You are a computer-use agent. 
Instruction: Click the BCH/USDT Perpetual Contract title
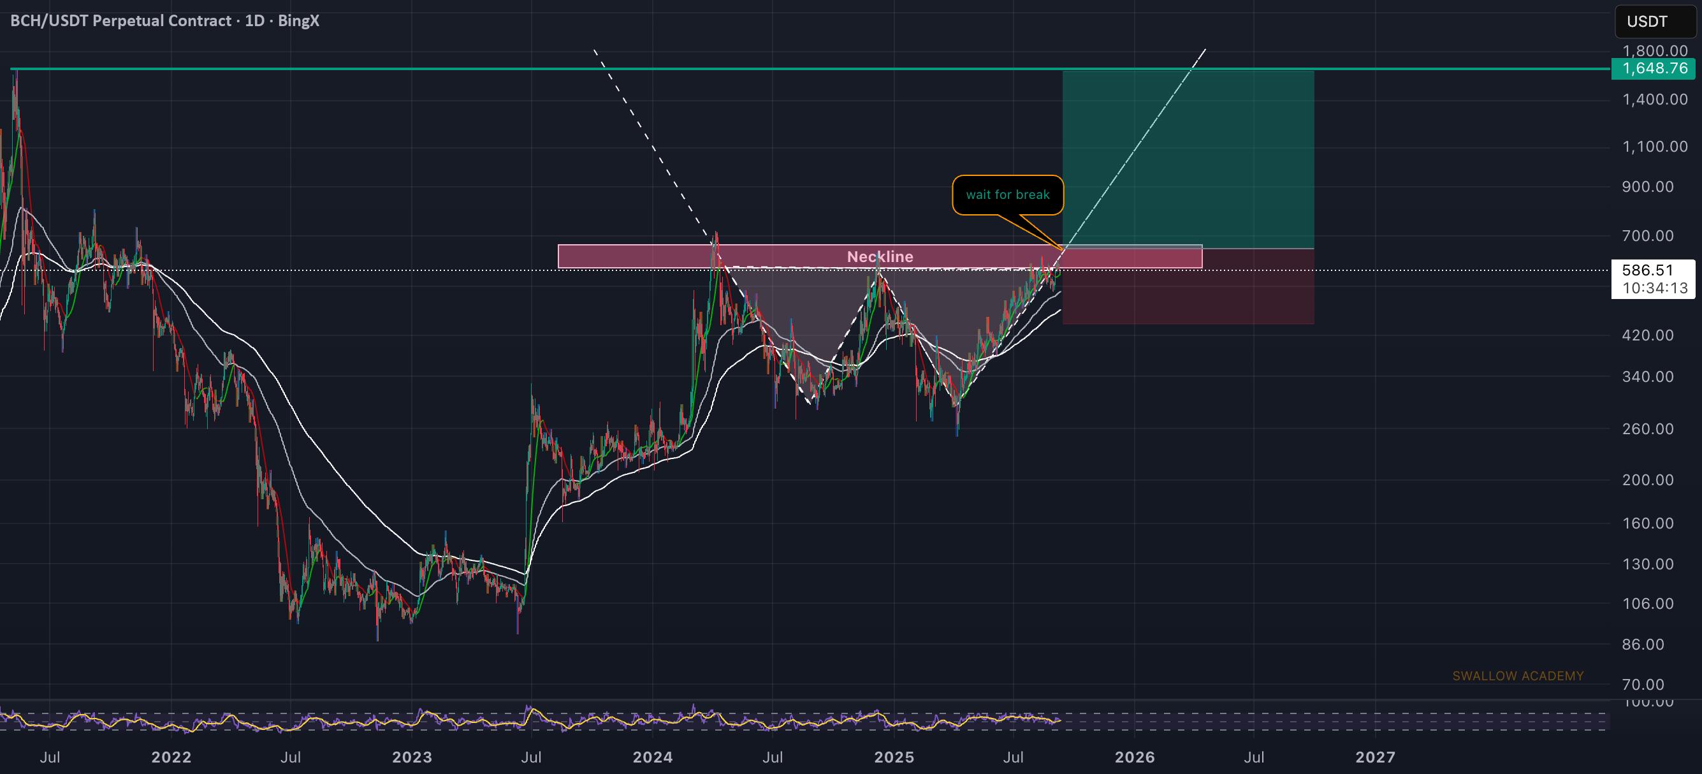[164, 20]
